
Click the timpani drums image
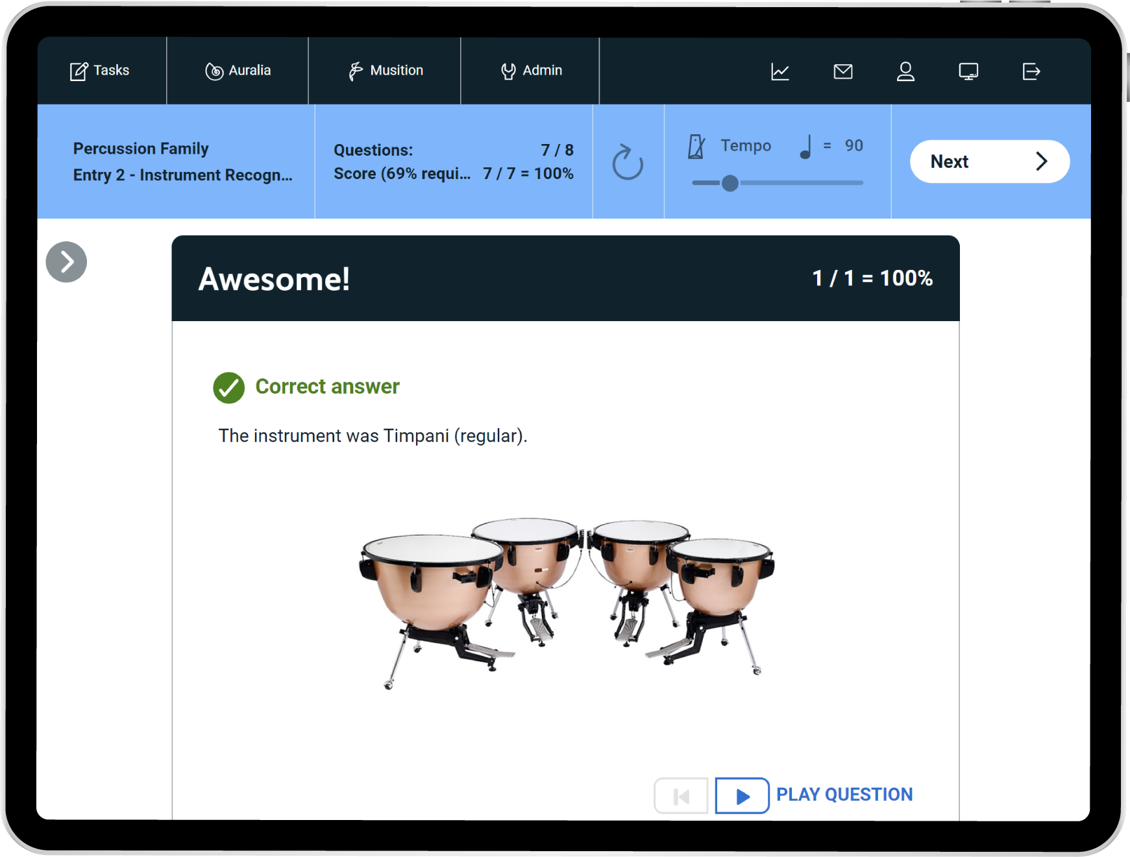pyautogui.click(x=566, y=601)
